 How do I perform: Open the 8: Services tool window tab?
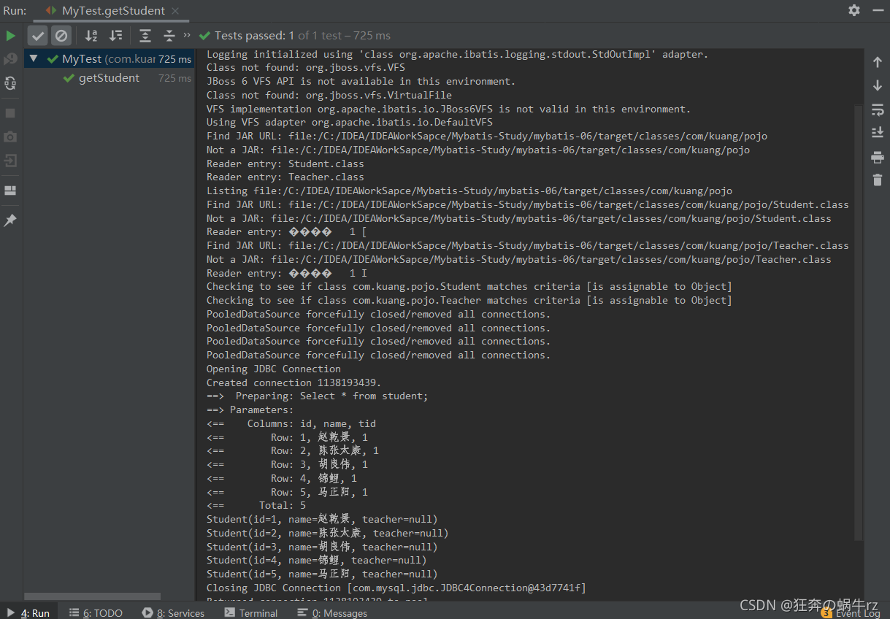point(174,612)
